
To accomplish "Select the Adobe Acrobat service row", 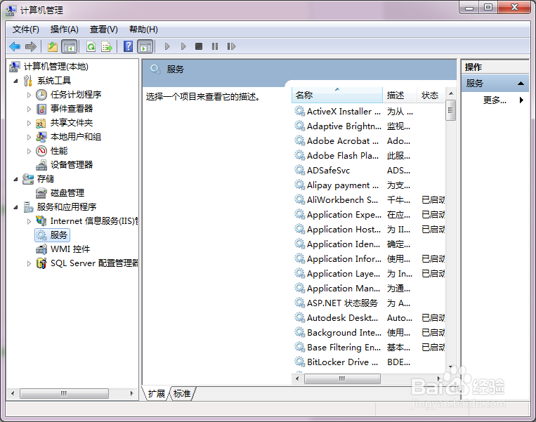I will [x=369, y=140].
